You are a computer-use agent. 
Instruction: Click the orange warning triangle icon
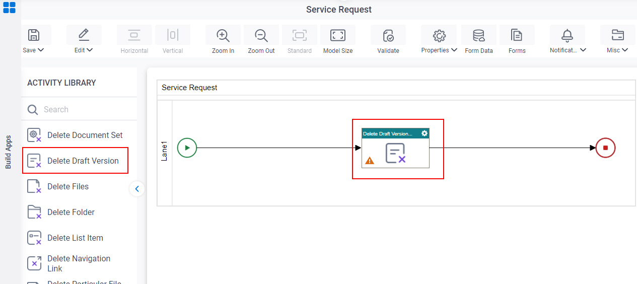370,161
